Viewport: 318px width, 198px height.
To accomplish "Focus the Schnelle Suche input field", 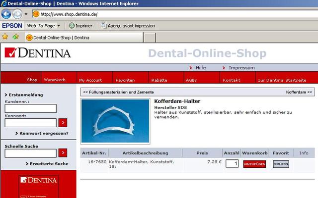I will (31, 153).
